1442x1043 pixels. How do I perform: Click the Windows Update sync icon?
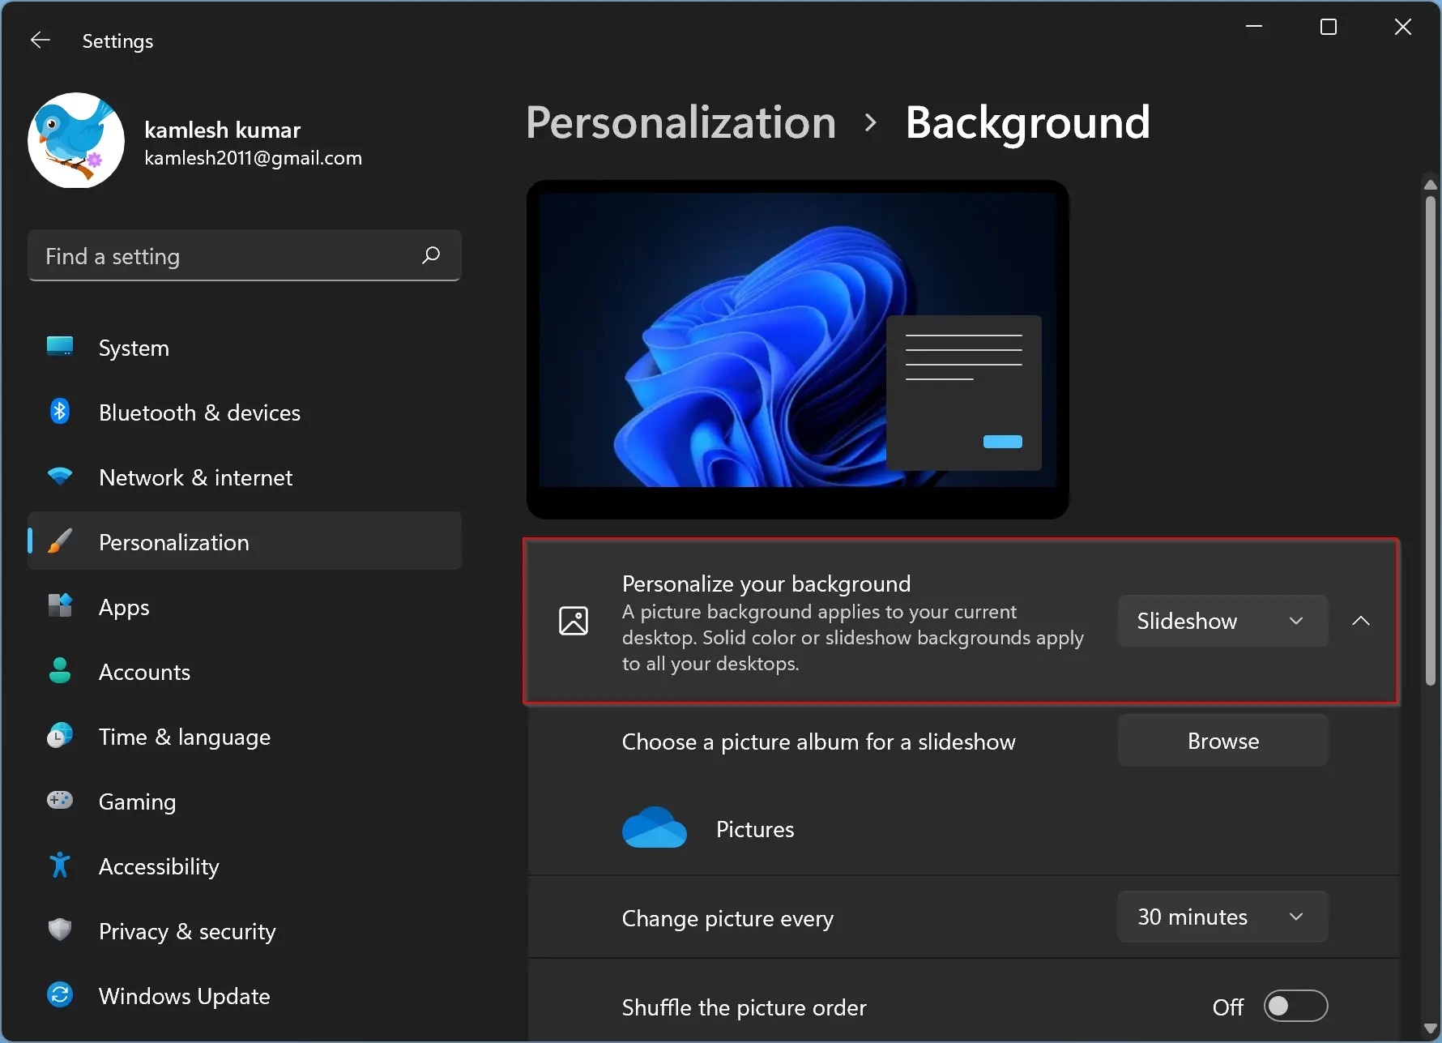click(x=60, y=995)
